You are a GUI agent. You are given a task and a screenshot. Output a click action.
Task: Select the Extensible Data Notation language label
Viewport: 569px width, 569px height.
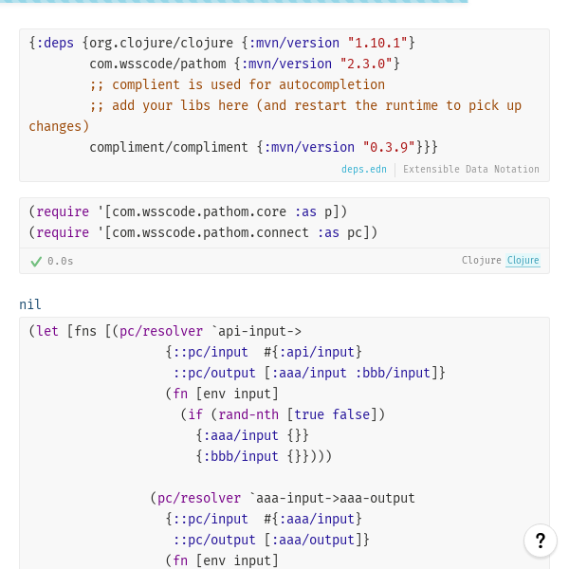pyautogui.click(x=471, y=169)
